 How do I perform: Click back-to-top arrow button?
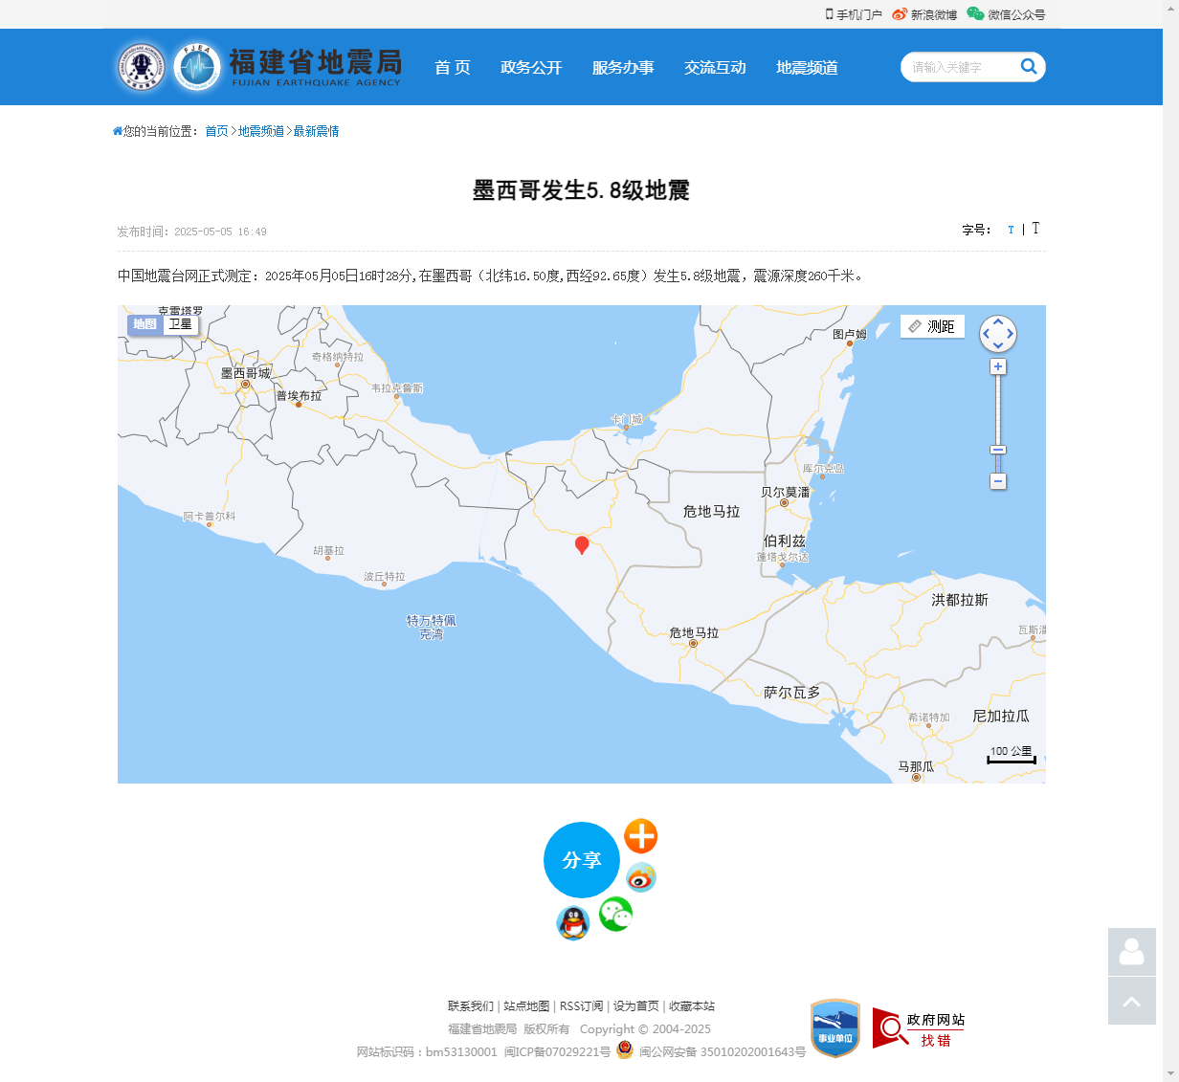coord(1131,1001)
